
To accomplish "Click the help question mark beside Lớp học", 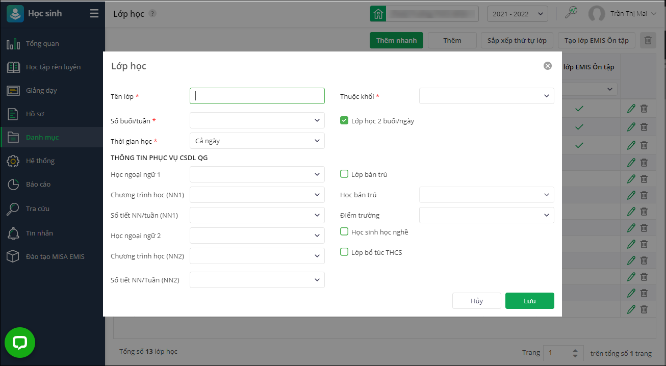I will [152, 14].
